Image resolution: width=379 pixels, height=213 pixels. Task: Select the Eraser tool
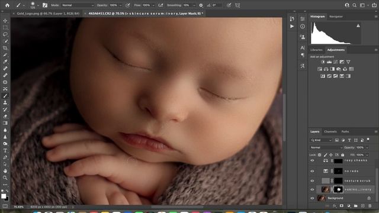point(5,117)
